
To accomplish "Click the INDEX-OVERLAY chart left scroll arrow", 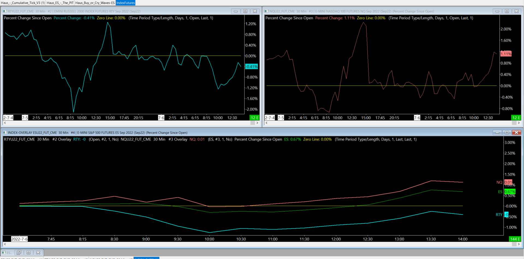I will [5, 244].
